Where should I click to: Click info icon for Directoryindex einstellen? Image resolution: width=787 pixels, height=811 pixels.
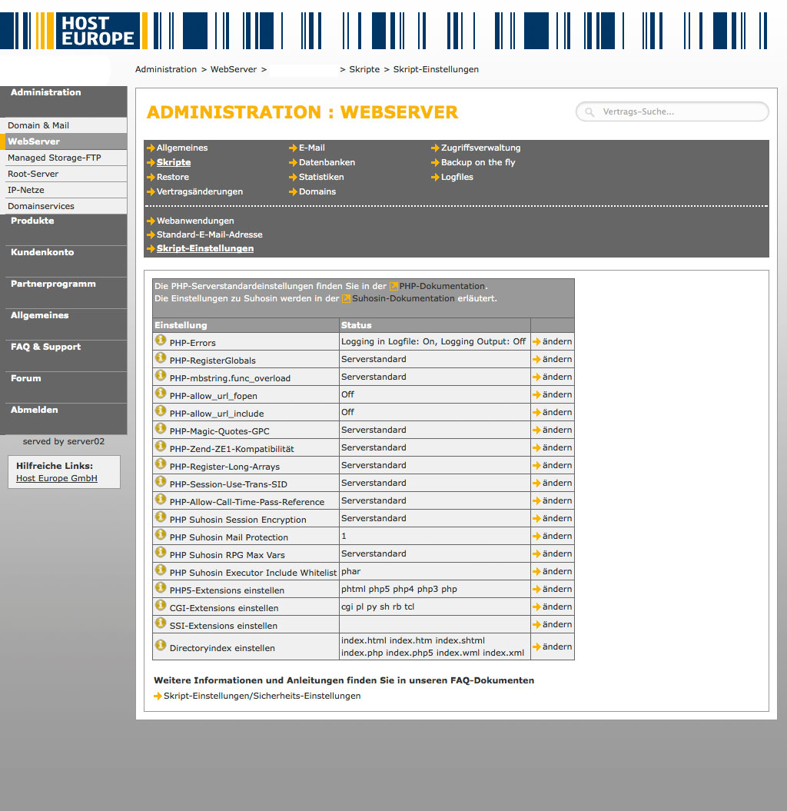(x=161, y=645)
